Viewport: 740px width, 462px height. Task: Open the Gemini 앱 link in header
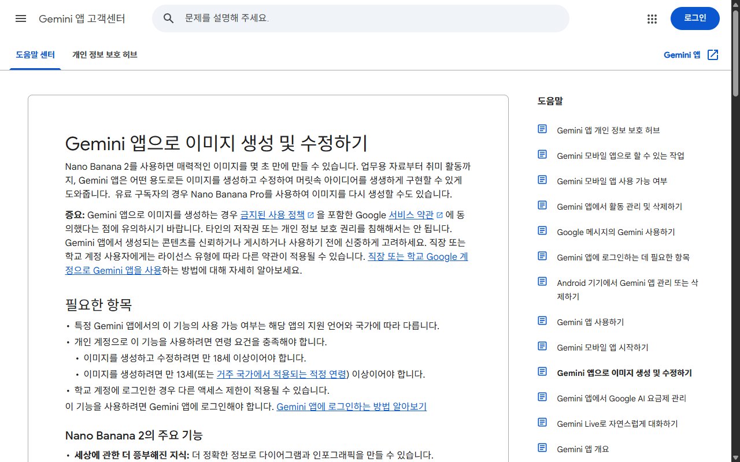[682, 55]
